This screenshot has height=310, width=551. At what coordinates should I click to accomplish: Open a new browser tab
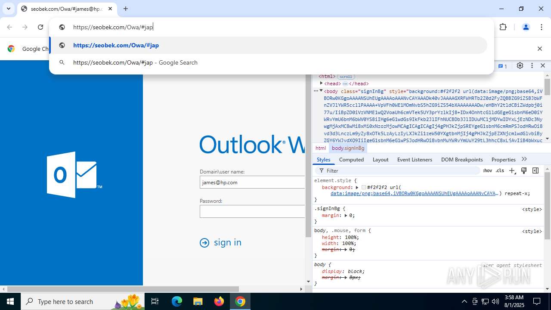click(126, 9)
